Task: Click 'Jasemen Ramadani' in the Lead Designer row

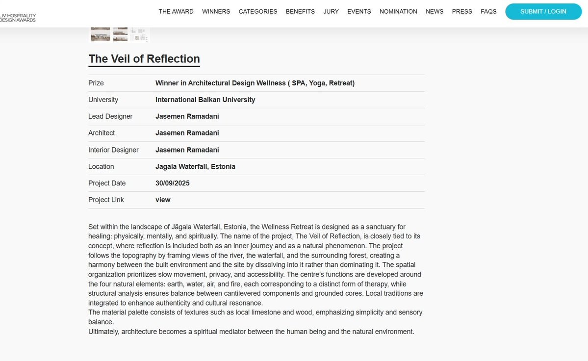Action: (187, 116)
